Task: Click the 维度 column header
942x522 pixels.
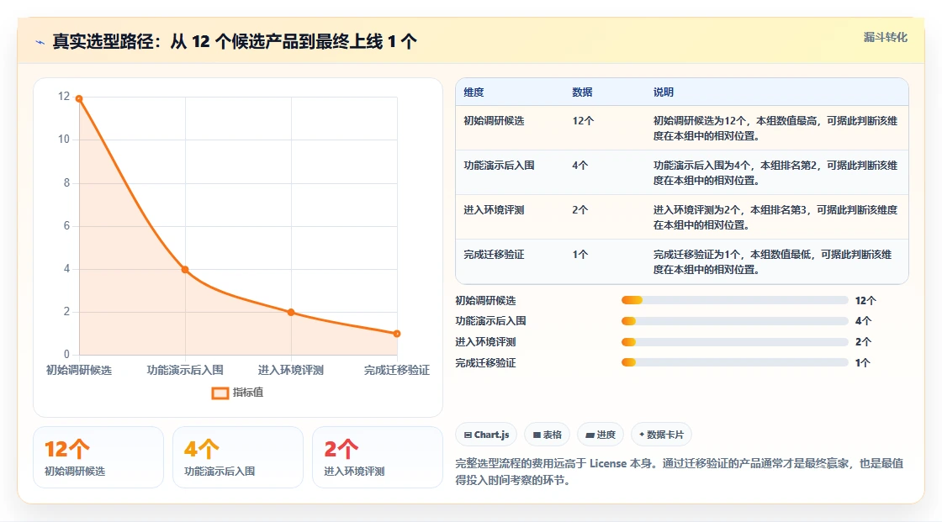Action: [474, 92]
